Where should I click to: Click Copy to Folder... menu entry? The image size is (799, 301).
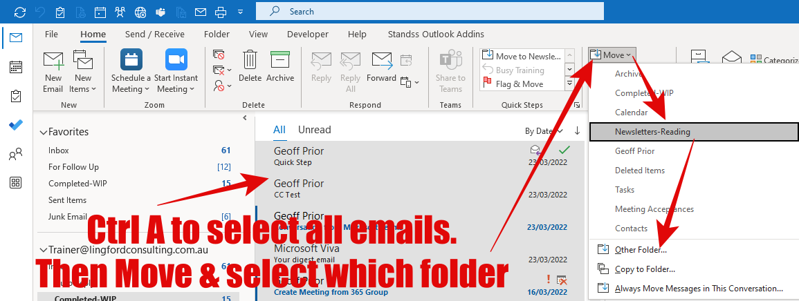coord(645,269)
